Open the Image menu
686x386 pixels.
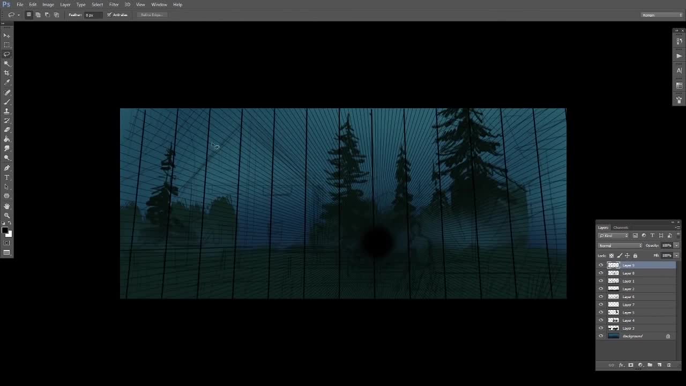coord(48,4)
